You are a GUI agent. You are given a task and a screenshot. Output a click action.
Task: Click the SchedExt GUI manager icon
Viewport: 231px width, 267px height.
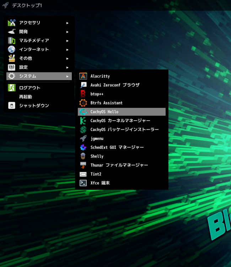tap(83, 147)
